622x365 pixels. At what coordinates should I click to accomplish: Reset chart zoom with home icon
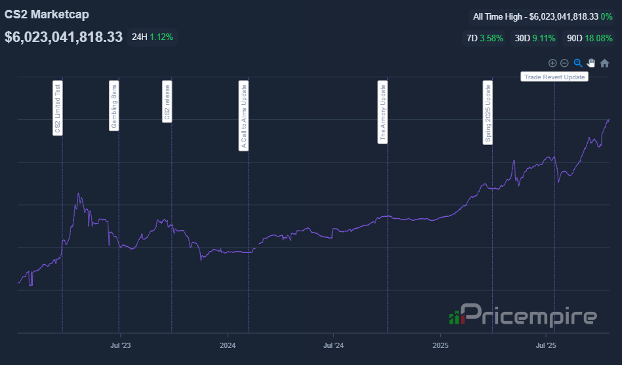coord(604,63)
